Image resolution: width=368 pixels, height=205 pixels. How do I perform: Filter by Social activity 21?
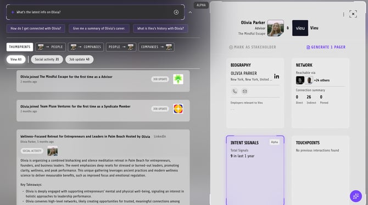click(47, 59)
